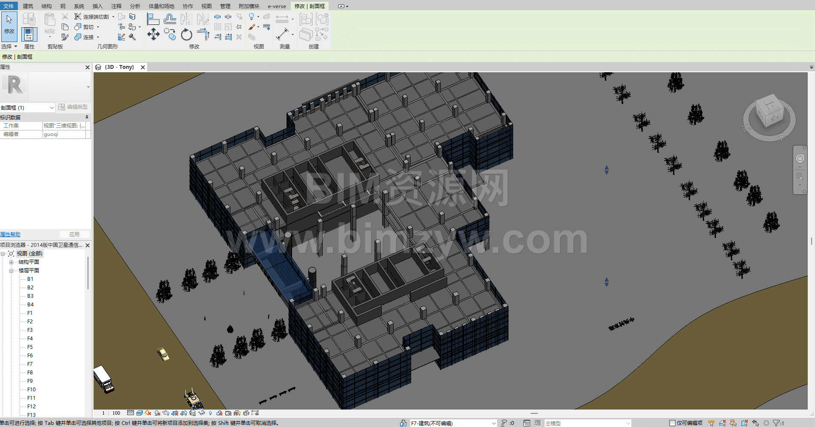Close the 属性 Properties panel

pos(88,67)
